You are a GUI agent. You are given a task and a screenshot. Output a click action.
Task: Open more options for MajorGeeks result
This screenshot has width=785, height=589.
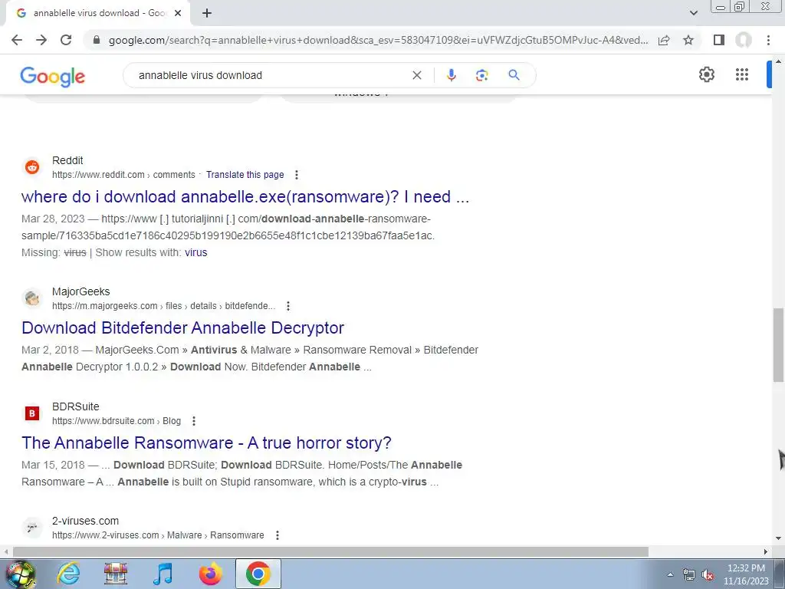288,306
